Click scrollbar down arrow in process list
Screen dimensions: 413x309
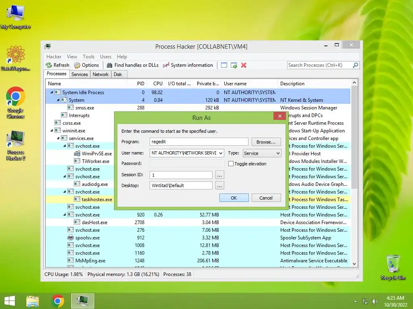tap(354, 264)
